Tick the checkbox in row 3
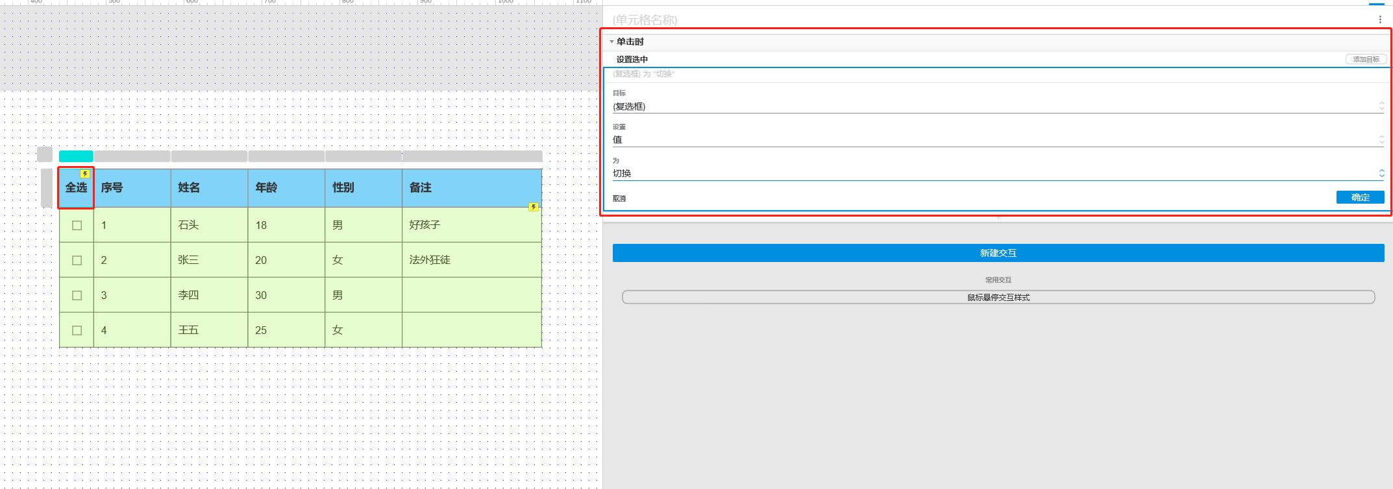 pyautogui.click(x=77, y=295)
